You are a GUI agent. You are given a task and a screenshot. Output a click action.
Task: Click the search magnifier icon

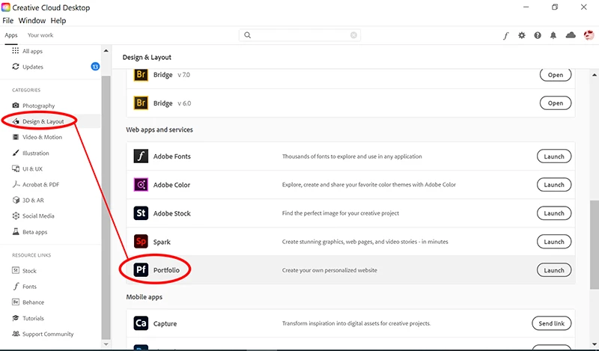point(248,35)
